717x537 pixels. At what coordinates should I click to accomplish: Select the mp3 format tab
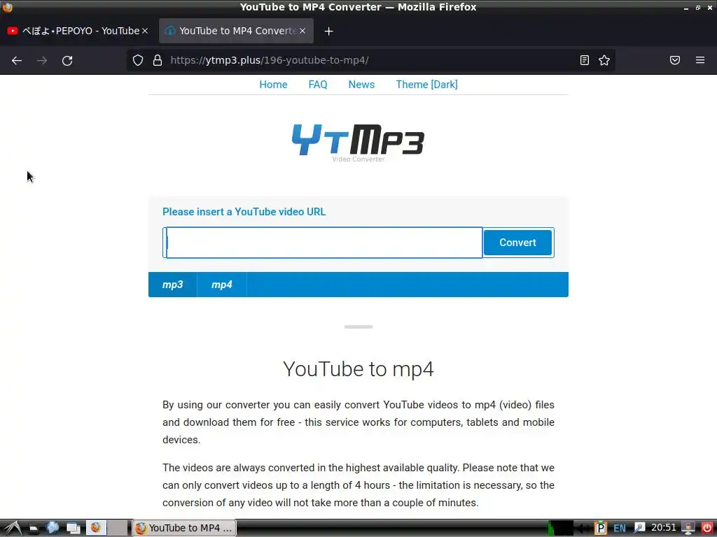tap(173, 285)
